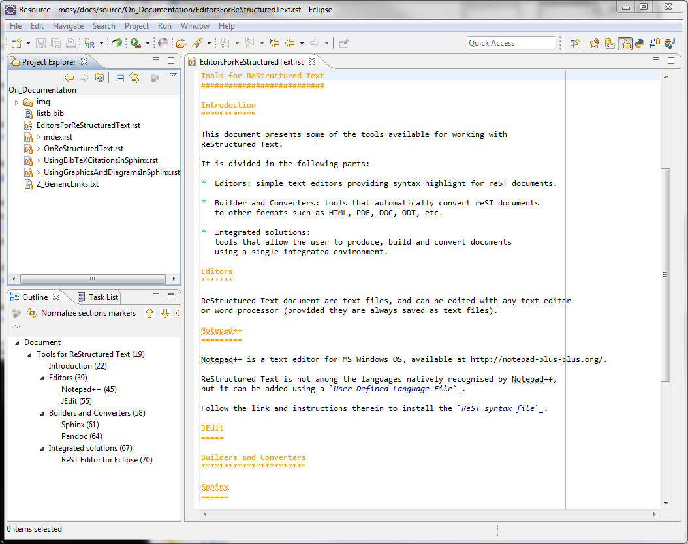Image resolution: width=688 pixels, height=544 pixels.
Task: Open Back navigation history dropdown
Action: (302, 43)
